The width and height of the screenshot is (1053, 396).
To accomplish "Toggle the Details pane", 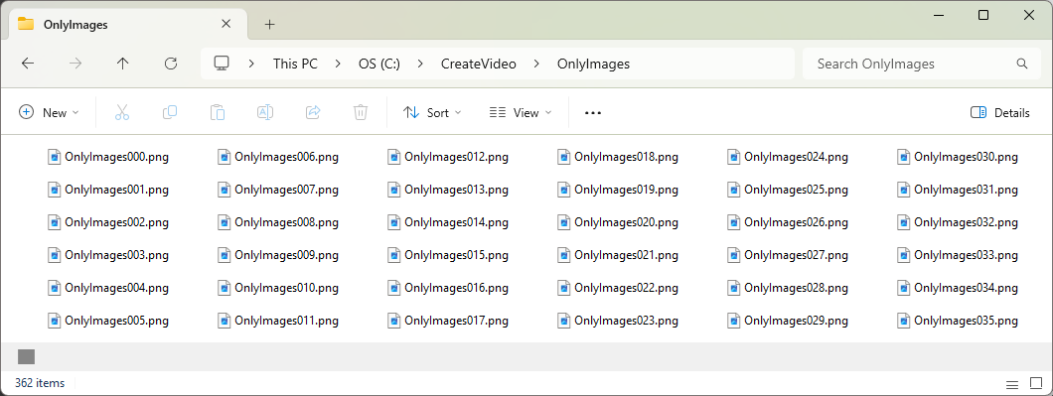I will 1000,113.
